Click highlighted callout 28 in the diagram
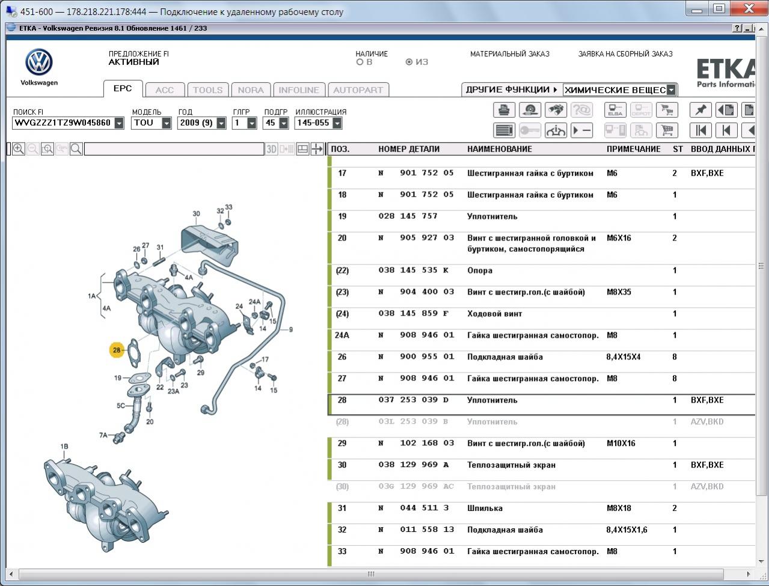This screenshot has width=769, height=586. (117, 350)
